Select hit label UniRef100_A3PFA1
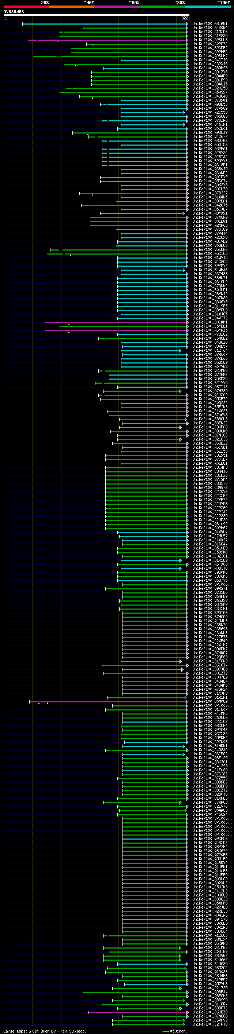Image resolution: width=234 pixels, height=1034 pixels. pyautogui.click(x=210, y=149)
